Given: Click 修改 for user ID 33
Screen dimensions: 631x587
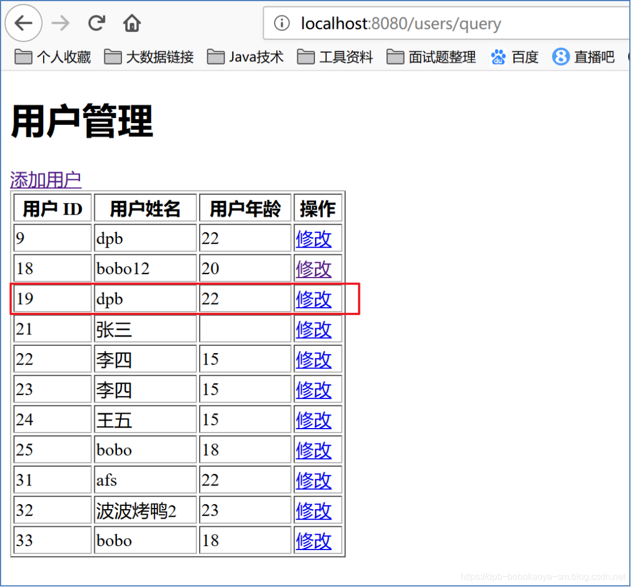Looking at the screenshot, I should click(313, 540).
